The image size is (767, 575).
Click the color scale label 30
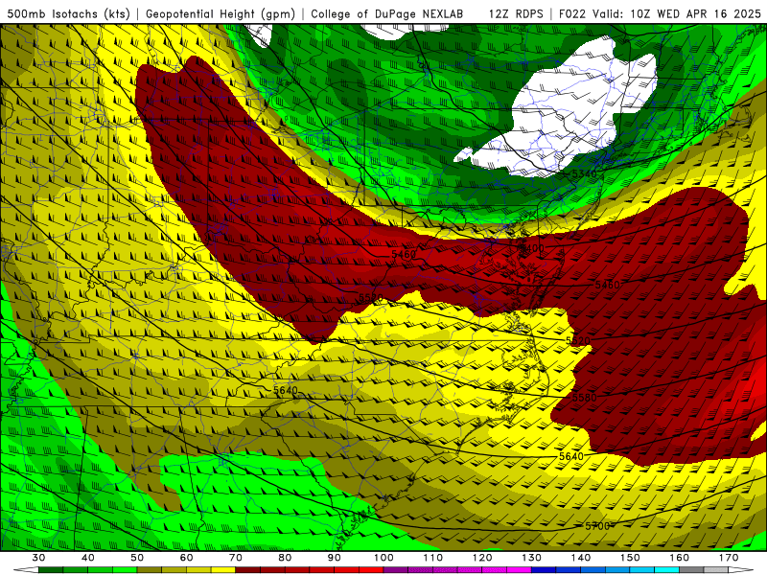coord(38,558)
